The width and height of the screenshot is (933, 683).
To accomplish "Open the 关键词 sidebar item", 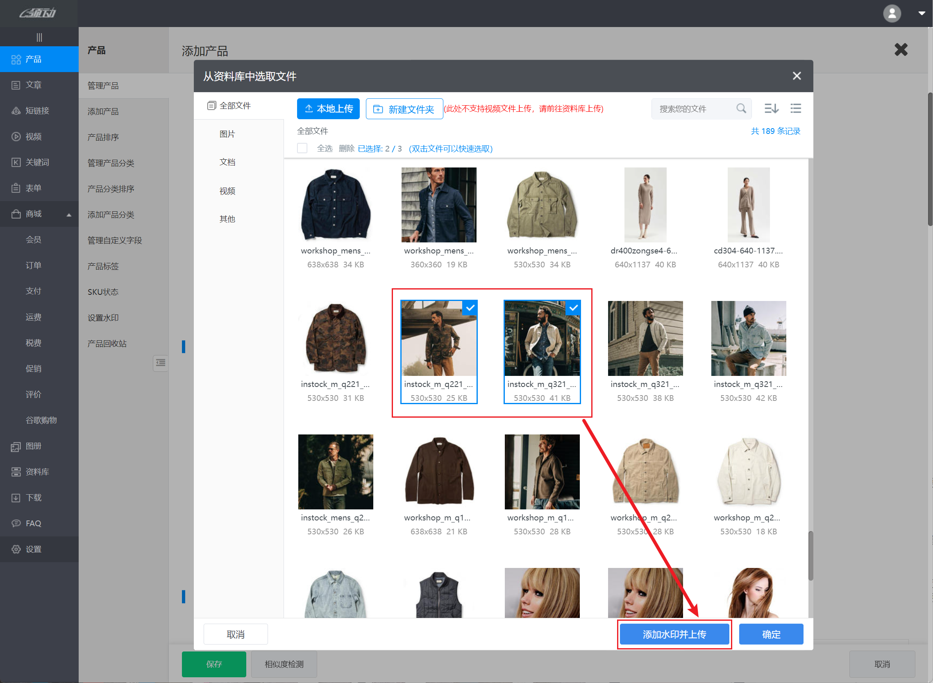I will click(37, 163).
